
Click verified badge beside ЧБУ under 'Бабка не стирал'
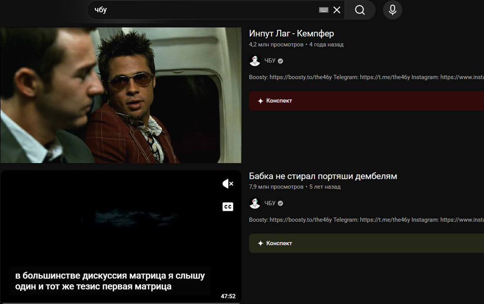coord(280,203)
